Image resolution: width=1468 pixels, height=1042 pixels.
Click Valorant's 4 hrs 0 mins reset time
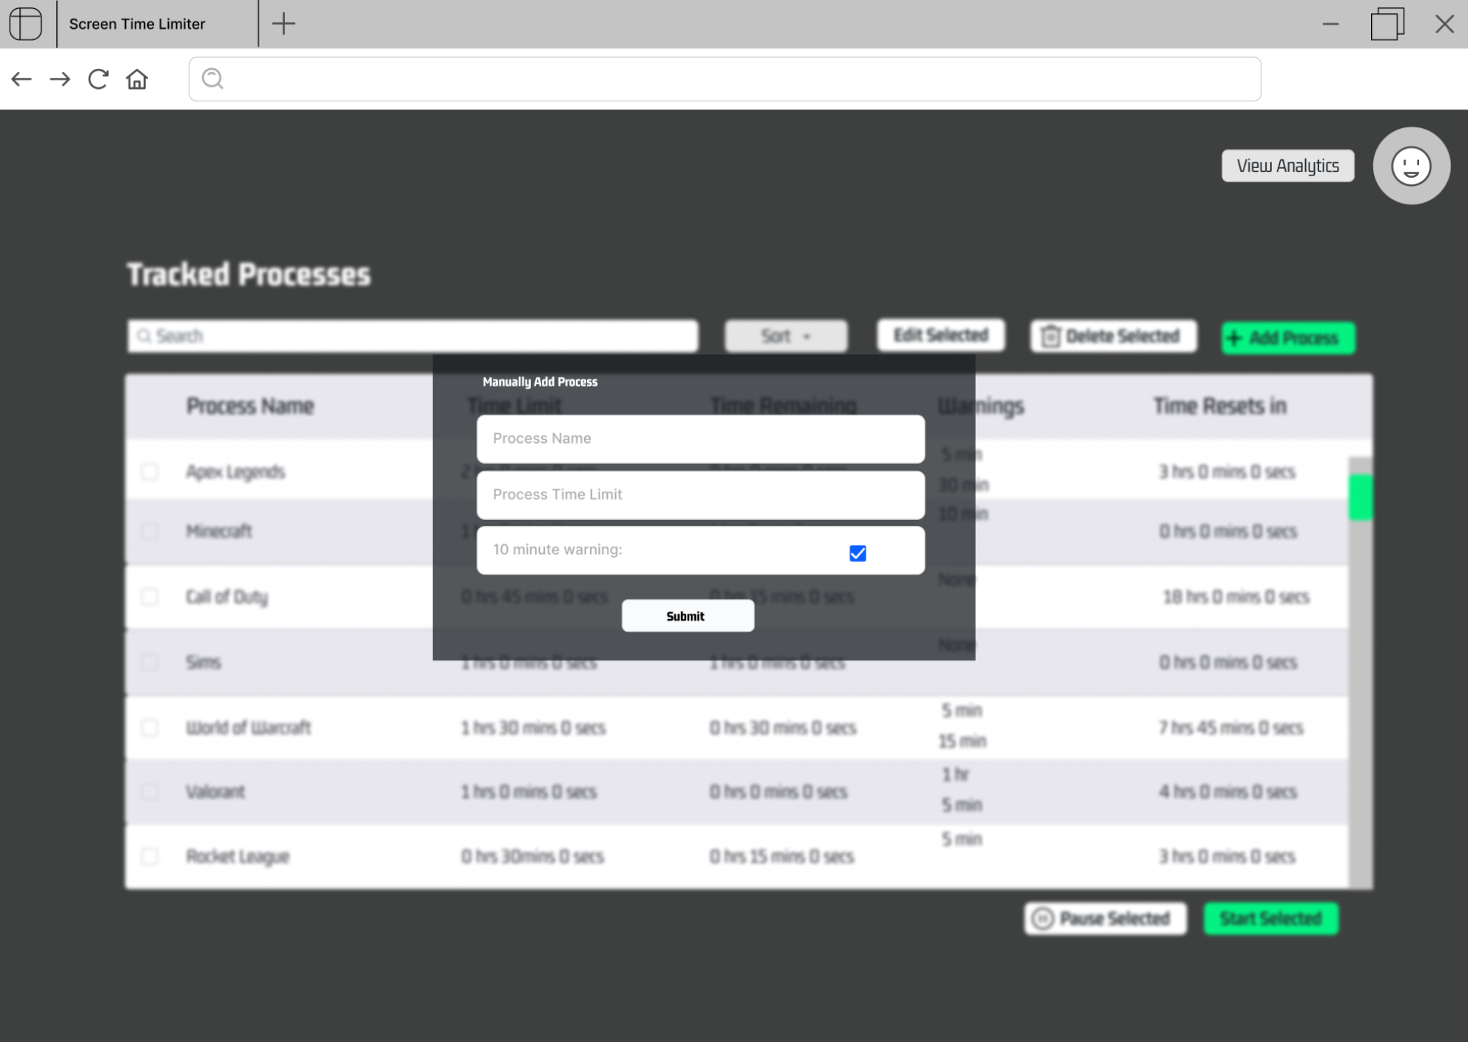pos(1228,792)
